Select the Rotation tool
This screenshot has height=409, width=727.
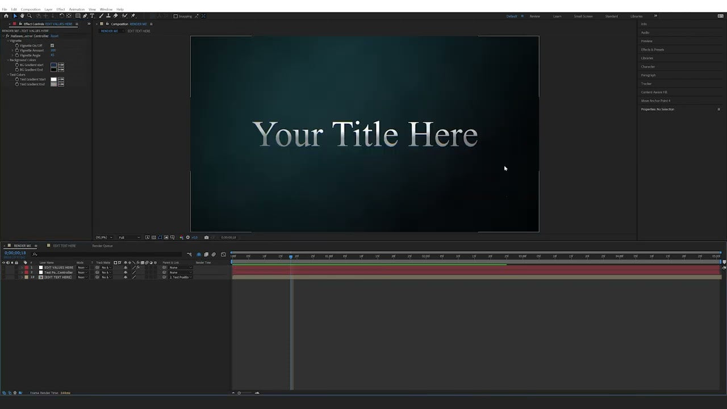pyautogui.click(x=61, y=16)
